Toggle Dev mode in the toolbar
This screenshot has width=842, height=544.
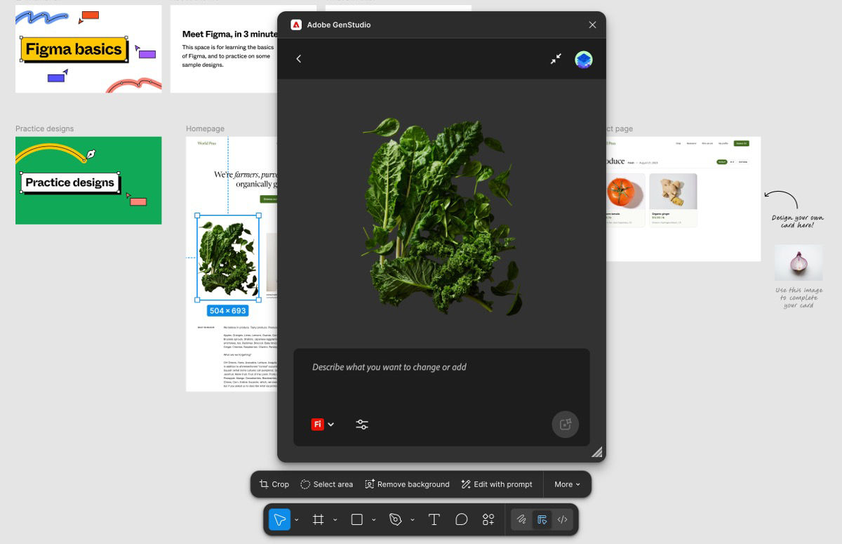[x=542, y=519]
